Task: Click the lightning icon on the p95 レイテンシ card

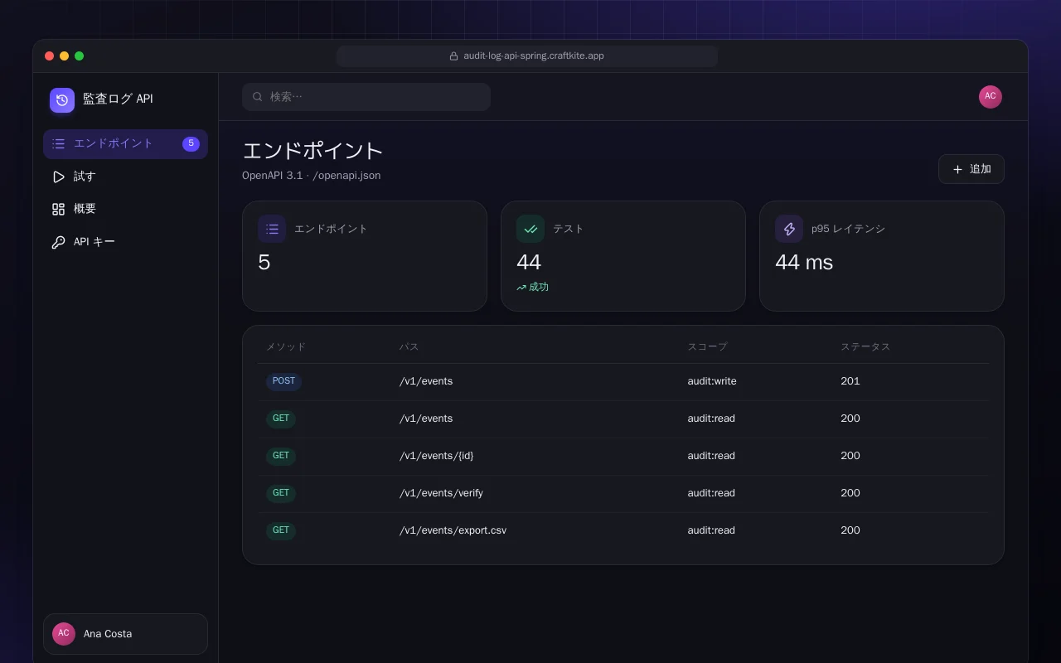Action: 789,229
